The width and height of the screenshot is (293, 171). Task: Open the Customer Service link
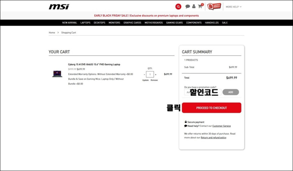[x=221, y=126]
